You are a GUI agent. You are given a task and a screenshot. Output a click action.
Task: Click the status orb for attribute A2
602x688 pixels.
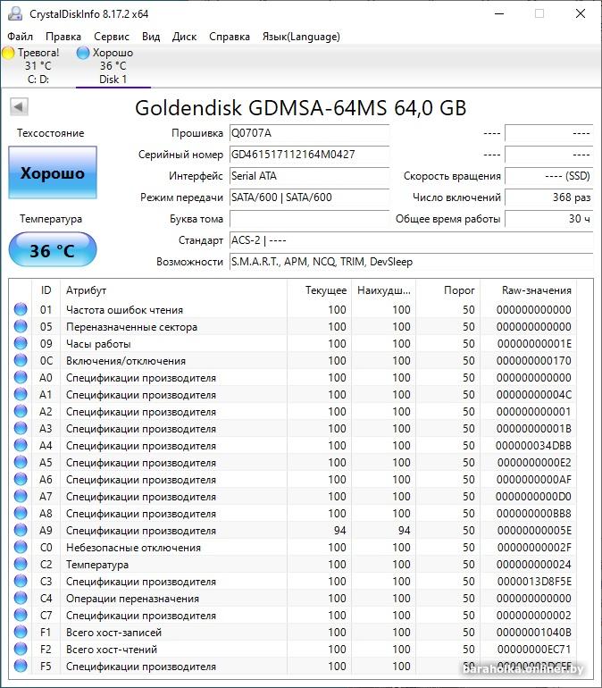pyautogui.click(x=21, y=411)
